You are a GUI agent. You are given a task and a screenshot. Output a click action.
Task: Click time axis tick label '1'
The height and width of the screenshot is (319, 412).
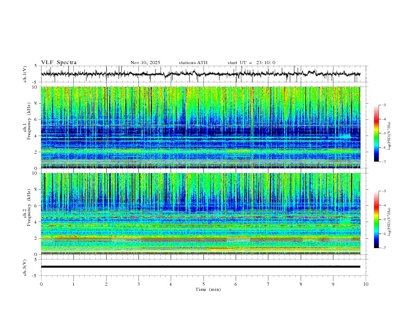[x=73, y=284]
